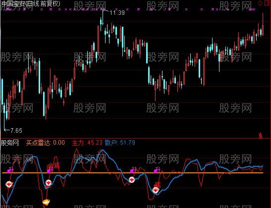Click the leftmost red-cross buy signal icon

[x=8, y=184]
